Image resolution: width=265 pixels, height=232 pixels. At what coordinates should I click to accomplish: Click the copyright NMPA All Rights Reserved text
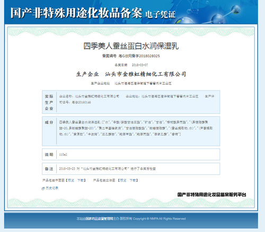pos(159,219)
